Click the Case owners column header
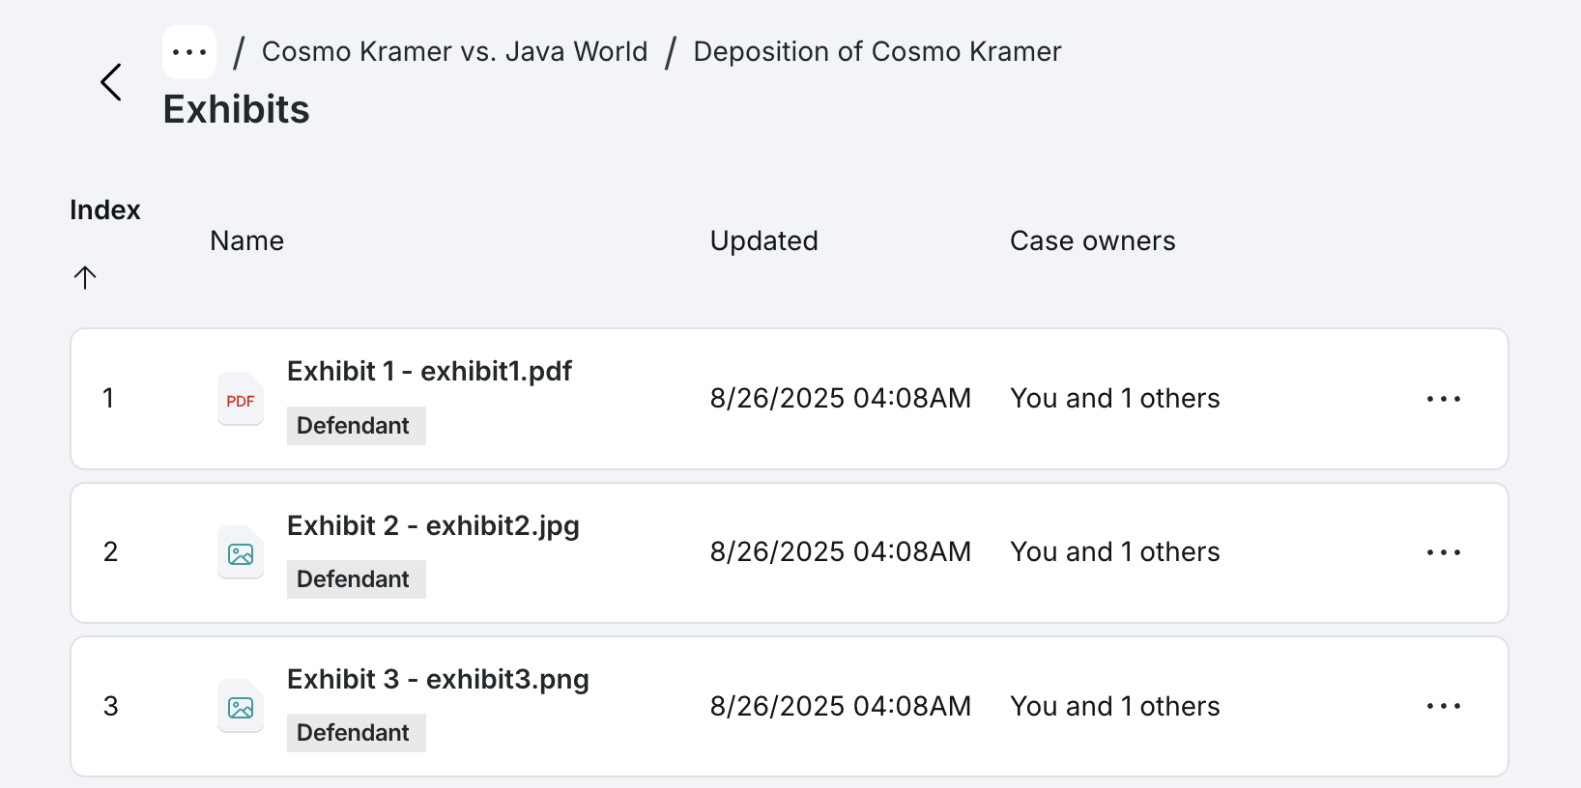 tap(1093, 240)
